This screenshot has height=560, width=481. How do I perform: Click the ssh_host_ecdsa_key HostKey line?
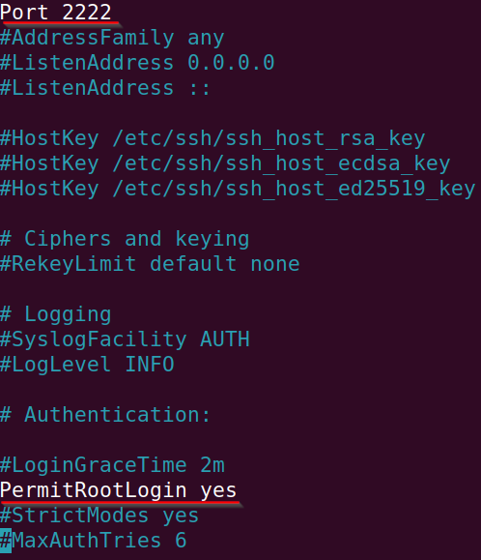point(225,163)
